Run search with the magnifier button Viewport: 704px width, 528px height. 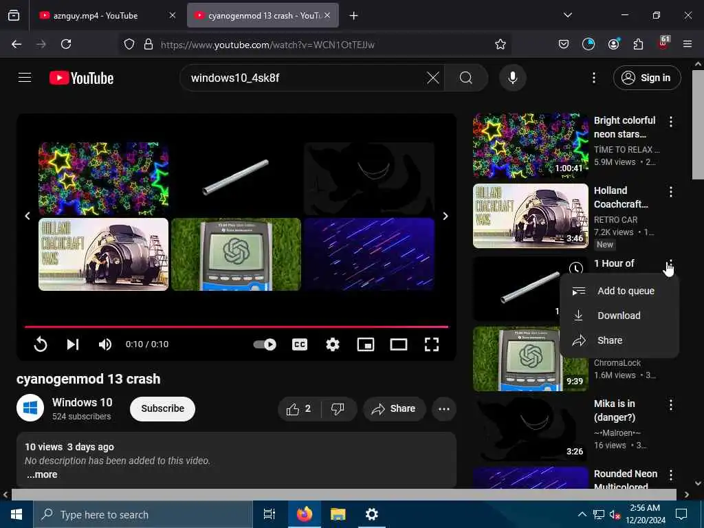tap(465, 78)
